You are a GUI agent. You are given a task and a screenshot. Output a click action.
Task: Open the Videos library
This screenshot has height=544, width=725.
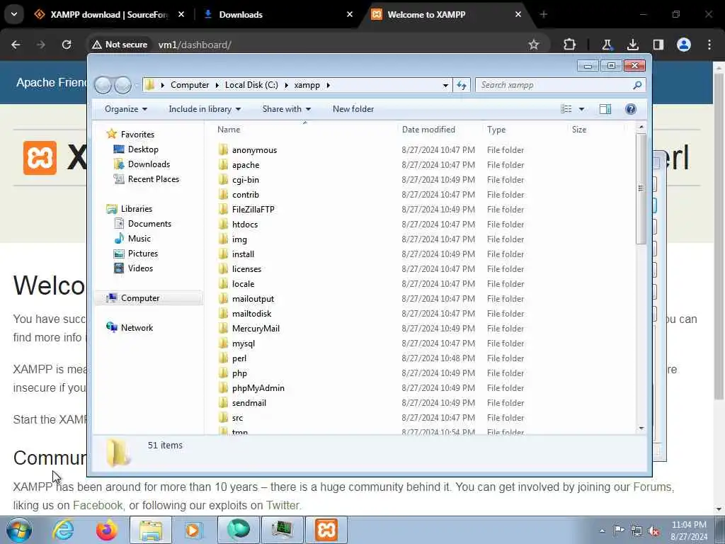coord(140,268)
